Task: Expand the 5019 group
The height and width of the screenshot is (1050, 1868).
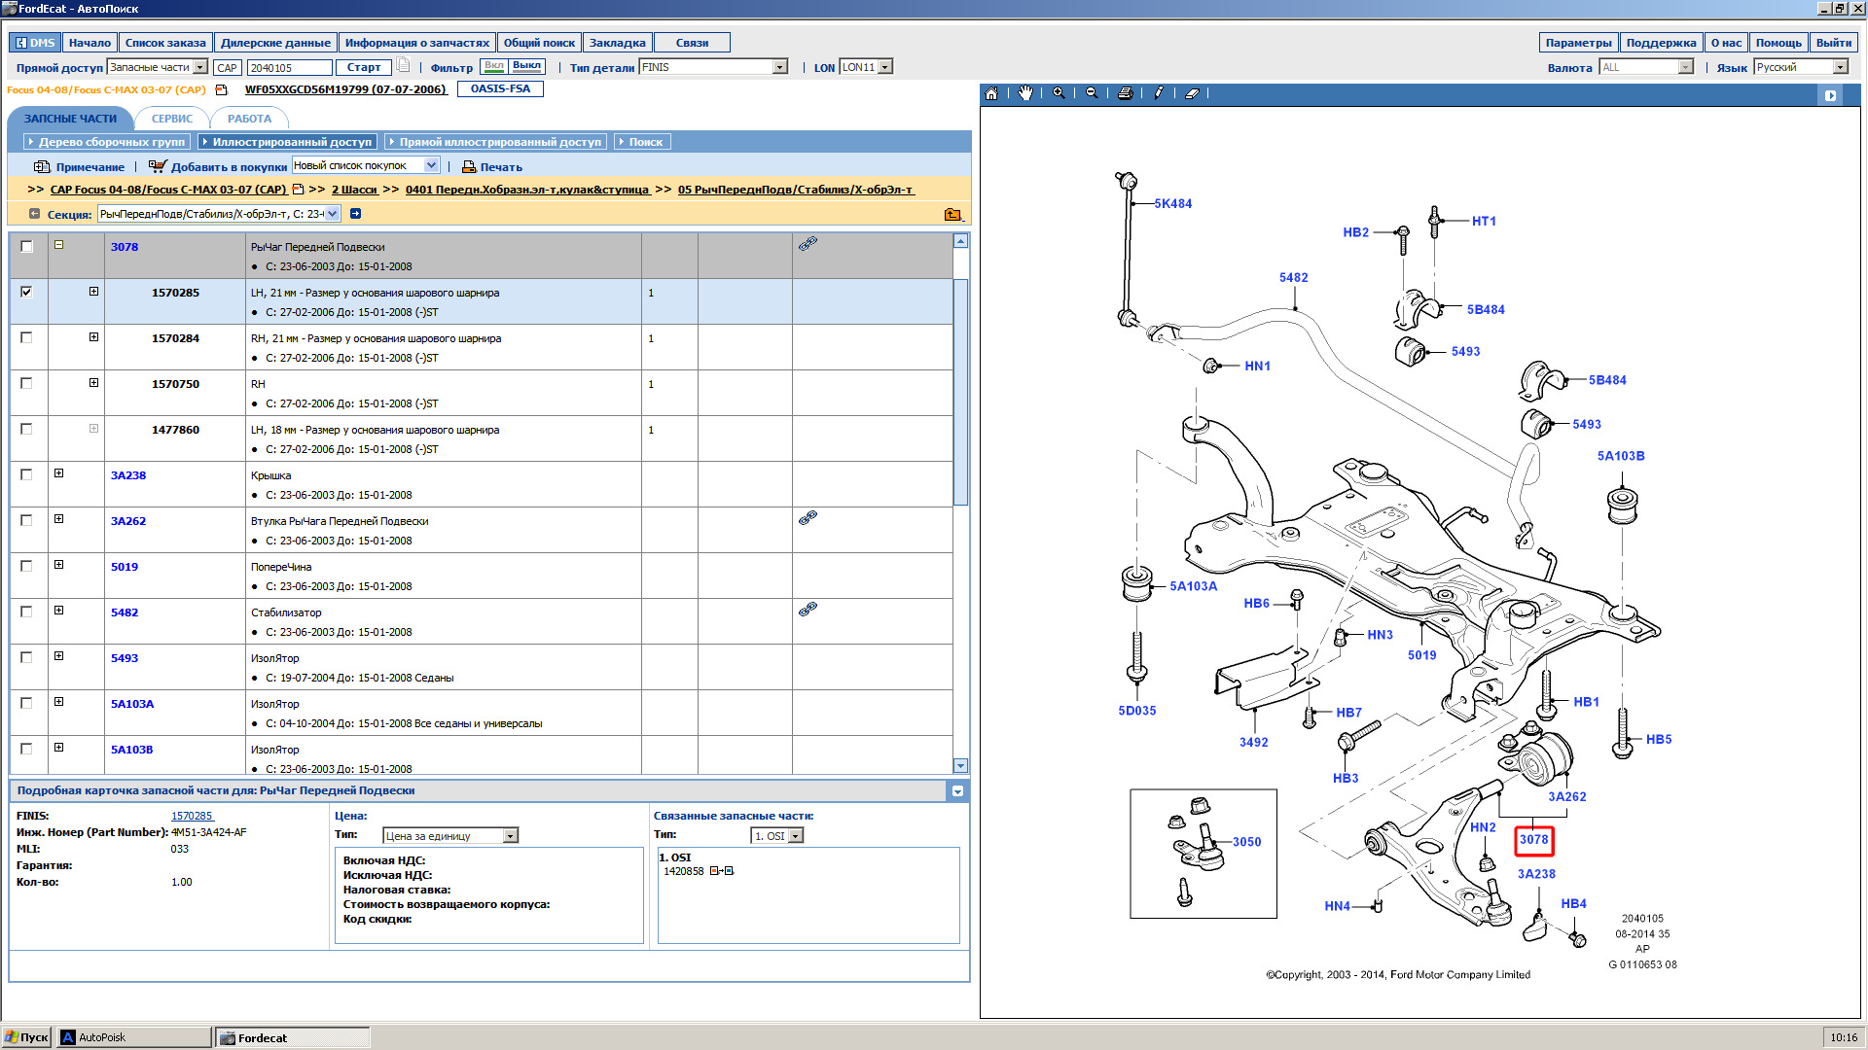Action: pos(59,565)
